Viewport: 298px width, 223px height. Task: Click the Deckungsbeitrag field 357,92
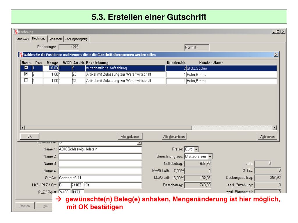coord(268,178)
